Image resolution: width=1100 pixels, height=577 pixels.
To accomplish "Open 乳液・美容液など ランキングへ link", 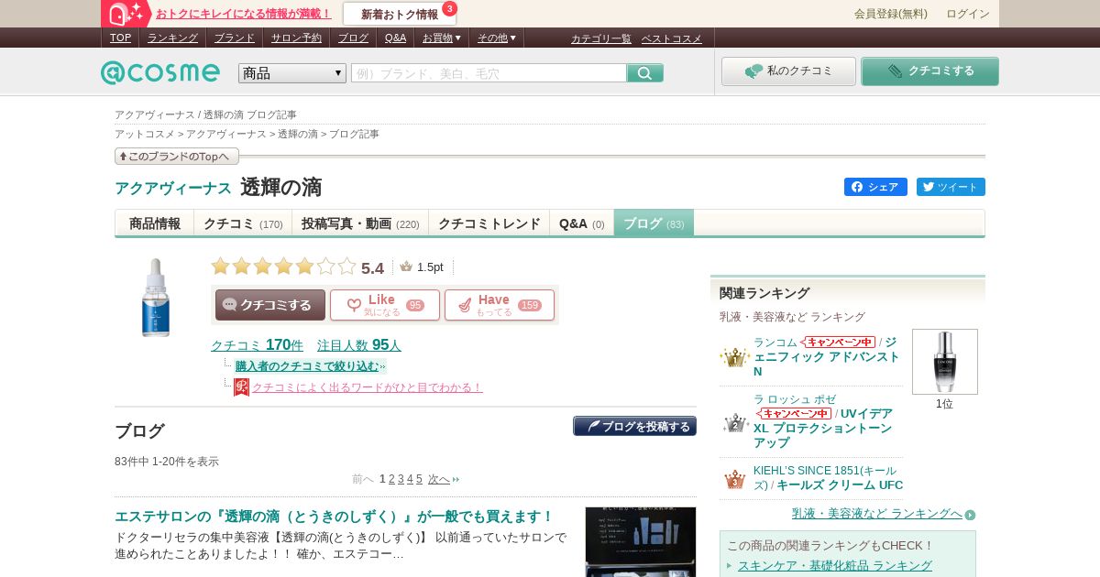I will [877, 514].
